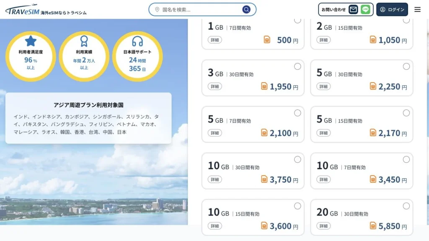Click the アジア周遊プラン利用対象国 heading
This screenshot has height=241, width=429.
pyautogui.click(x=88, y=105)
